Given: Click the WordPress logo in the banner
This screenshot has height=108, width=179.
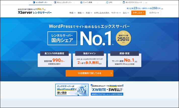Looking at the screenshot, I should coord(82,90).
